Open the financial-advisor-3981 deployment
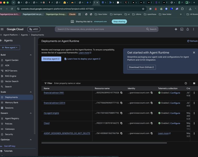Image resolution: width=198 pixels, height=157 pixels. 54,93
